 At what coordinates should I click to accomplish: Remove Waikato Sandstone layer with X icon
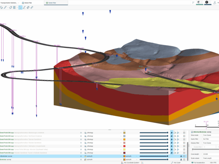point(81,143)
